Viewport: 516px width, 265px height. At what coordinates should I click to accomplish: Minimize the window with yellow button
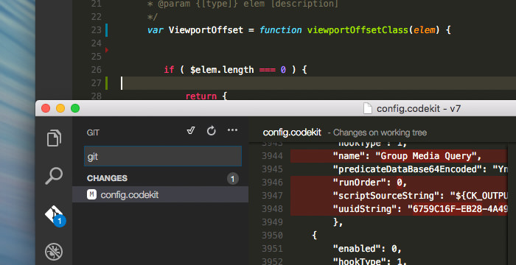[x=60, y=108]
